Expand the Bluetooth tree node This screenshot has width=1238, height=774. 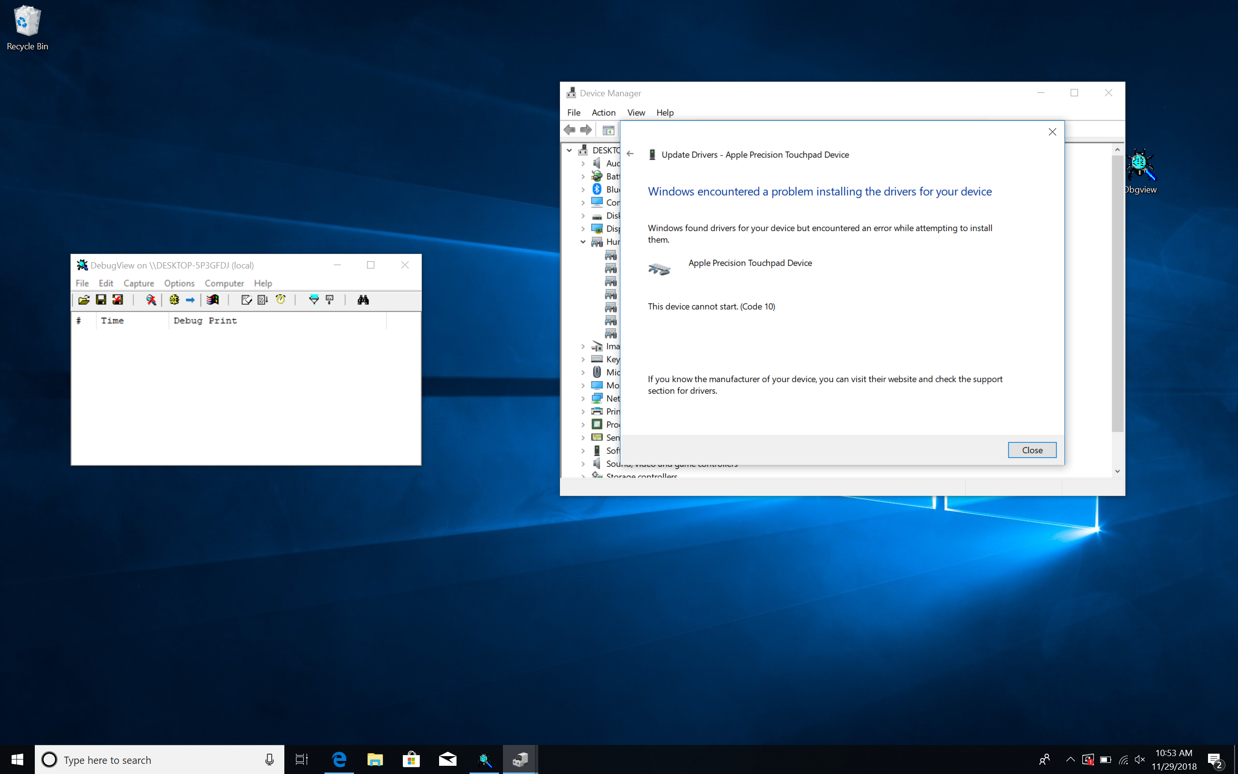[x=583, y=190]
